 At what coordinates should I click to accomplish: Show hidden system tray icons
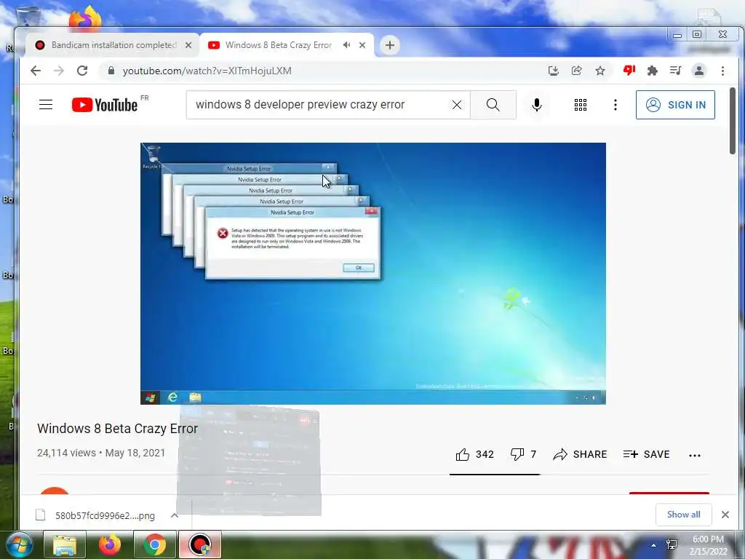point(654,545)
